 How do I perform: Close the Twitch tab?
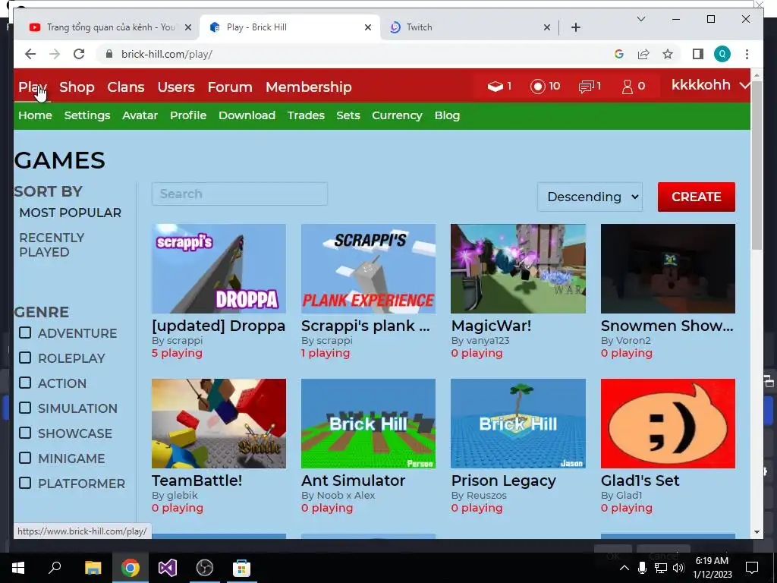[546, 27]
